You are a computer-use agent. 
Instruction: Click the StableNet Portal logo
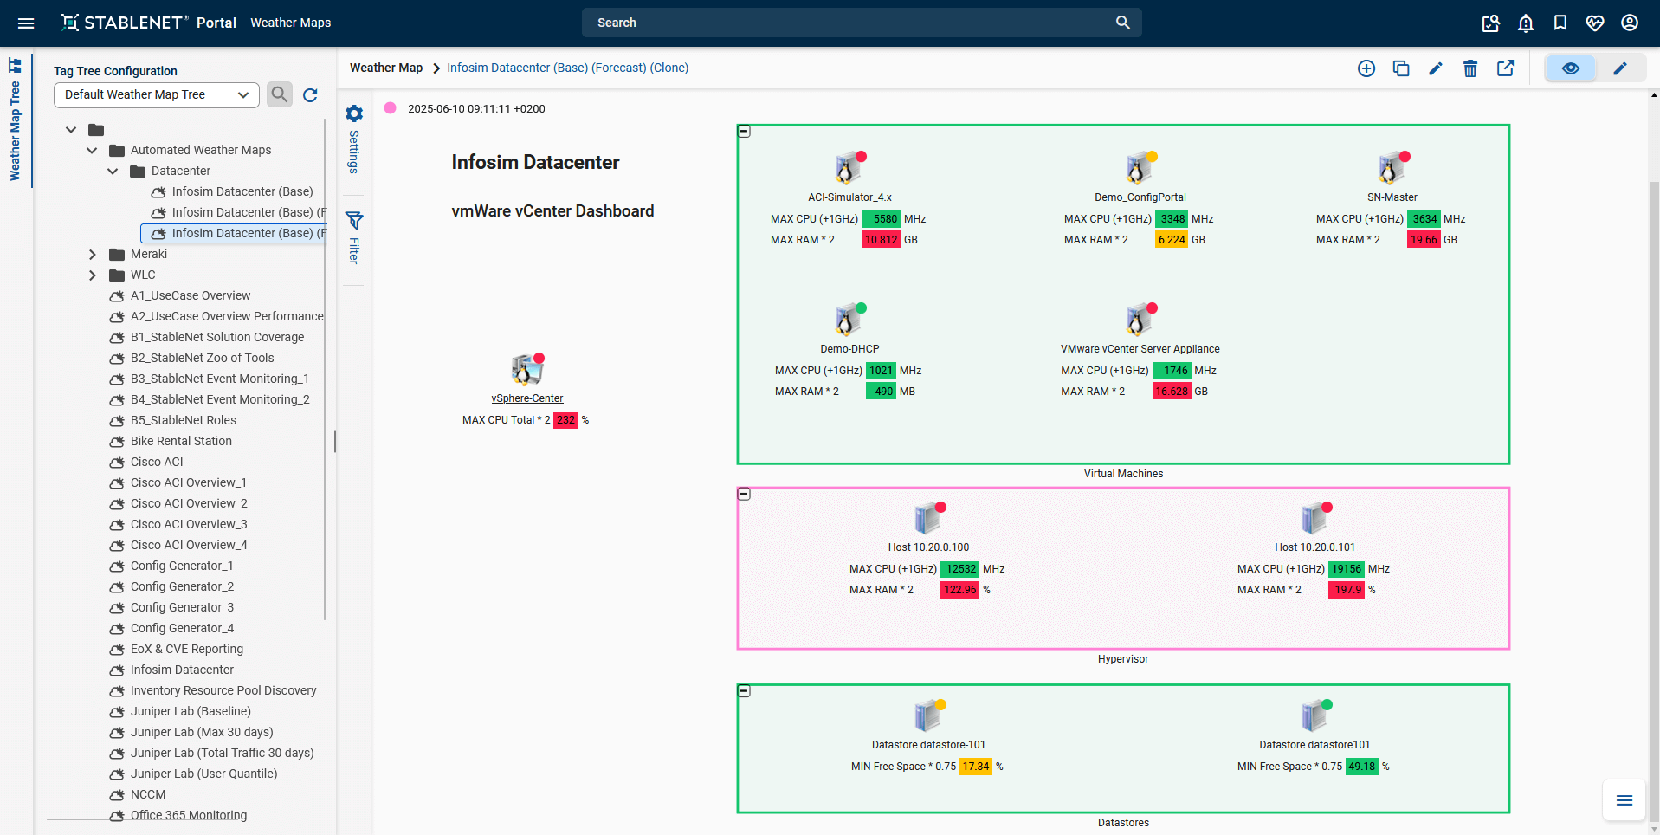pos(148,23)
